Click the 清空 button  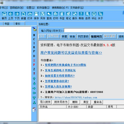[86, 102]
